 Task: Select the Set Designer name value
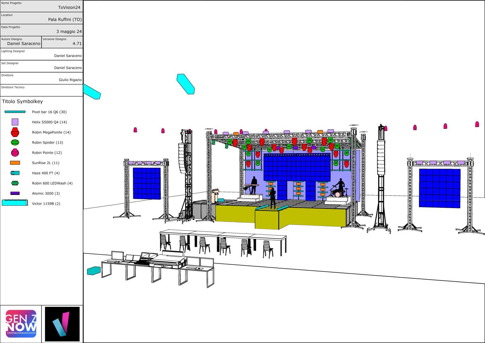[68, 68]
